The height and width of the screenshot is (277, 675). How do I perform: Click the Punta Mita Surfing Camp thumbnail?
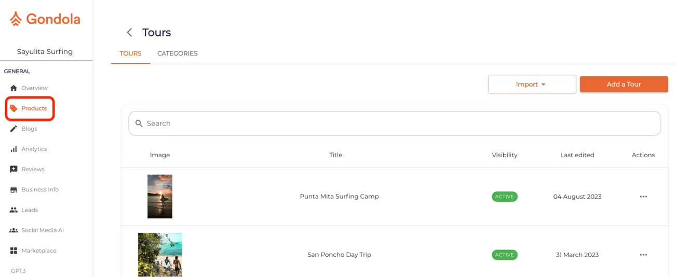click(160, 196)
